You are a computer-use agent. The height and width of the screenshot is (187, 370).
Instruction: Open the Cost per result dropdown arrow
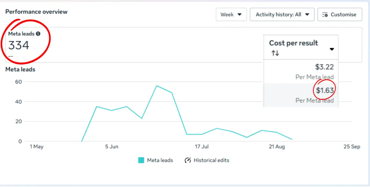[x=332, y=49]
